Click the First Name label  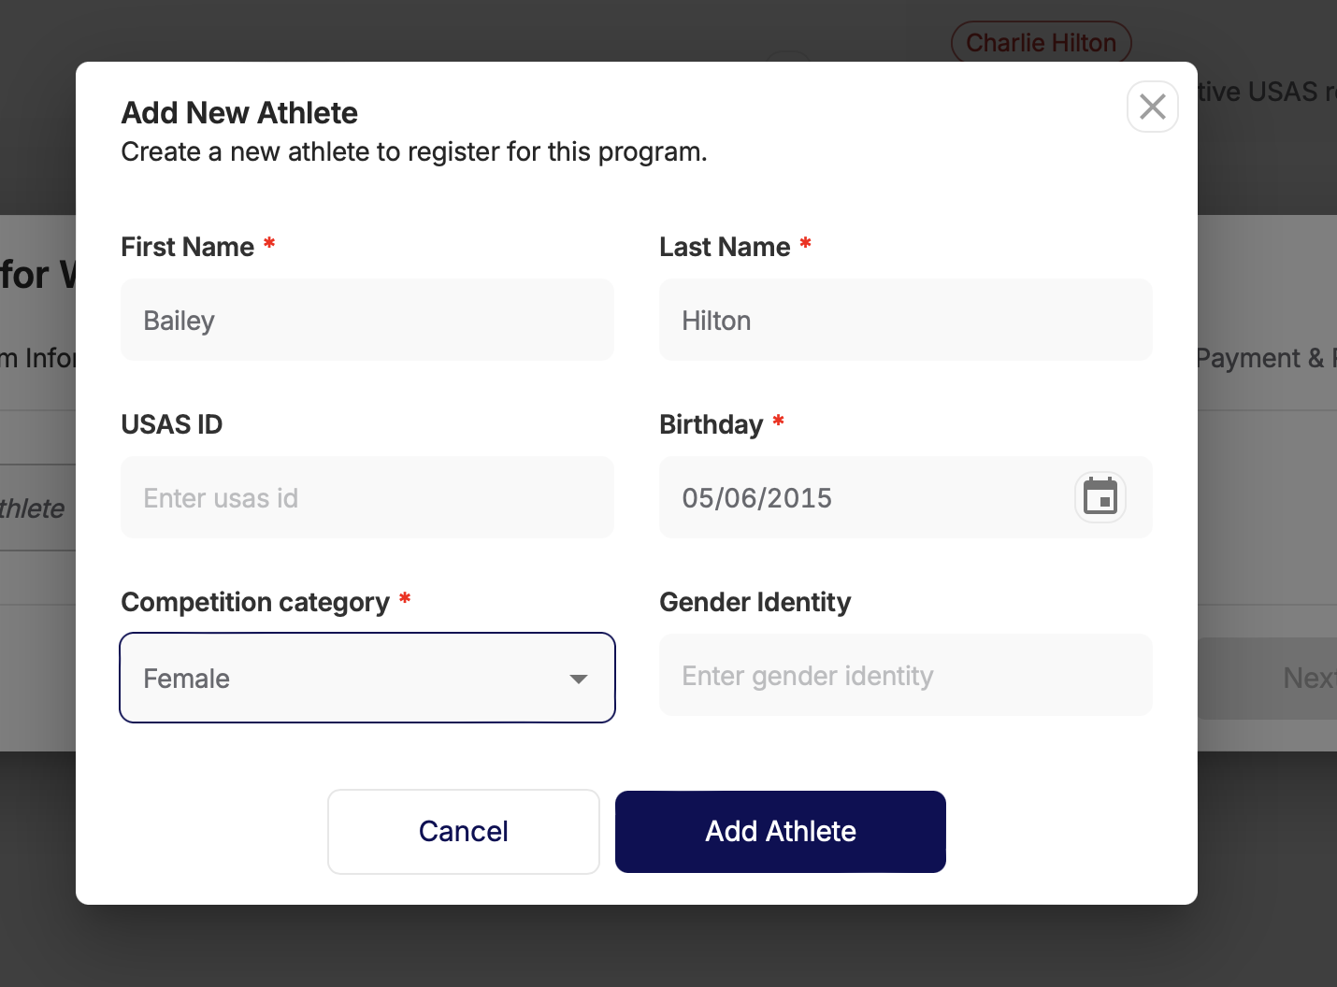click(x=187, y=247)
